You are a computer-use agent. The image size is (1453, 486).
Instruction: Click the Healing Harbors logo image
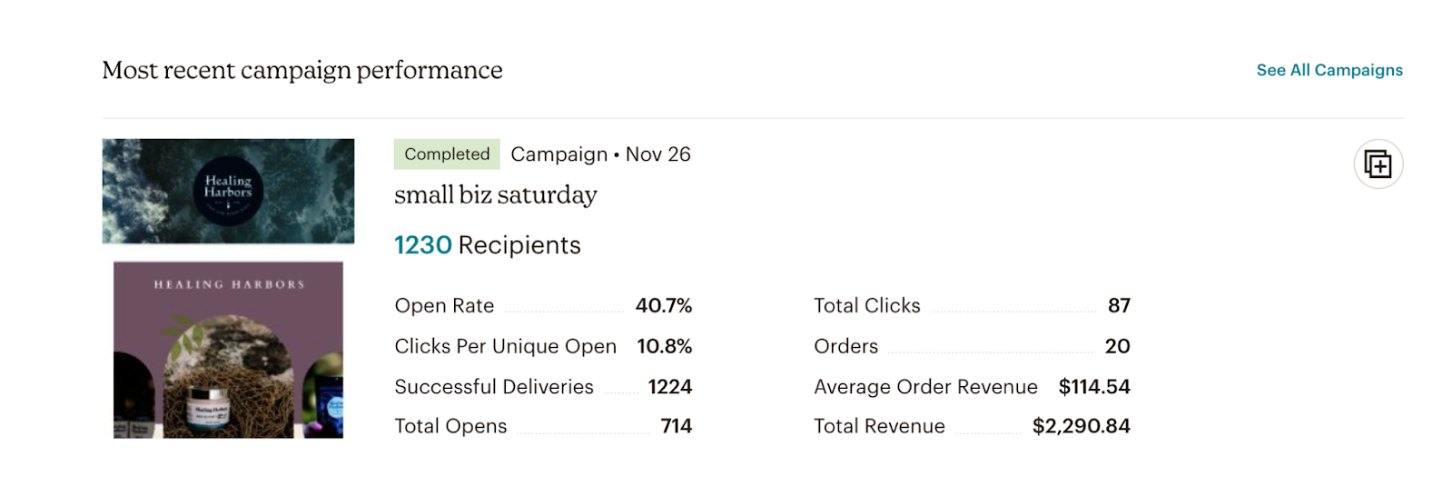(228, 191)
